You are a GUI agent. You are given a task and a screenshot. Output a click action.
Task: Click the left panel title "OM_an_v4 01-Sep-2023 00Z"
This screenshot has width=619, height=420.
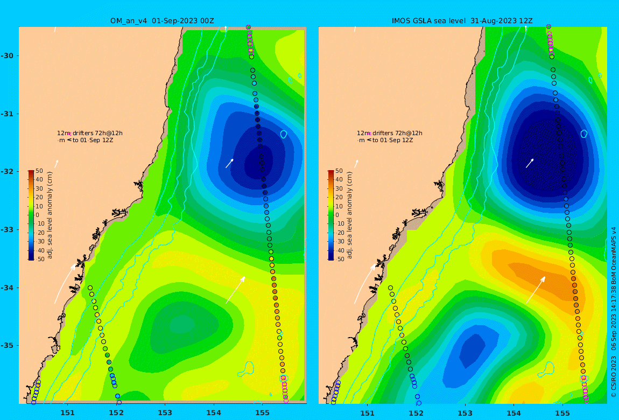[x=162, y=21]
